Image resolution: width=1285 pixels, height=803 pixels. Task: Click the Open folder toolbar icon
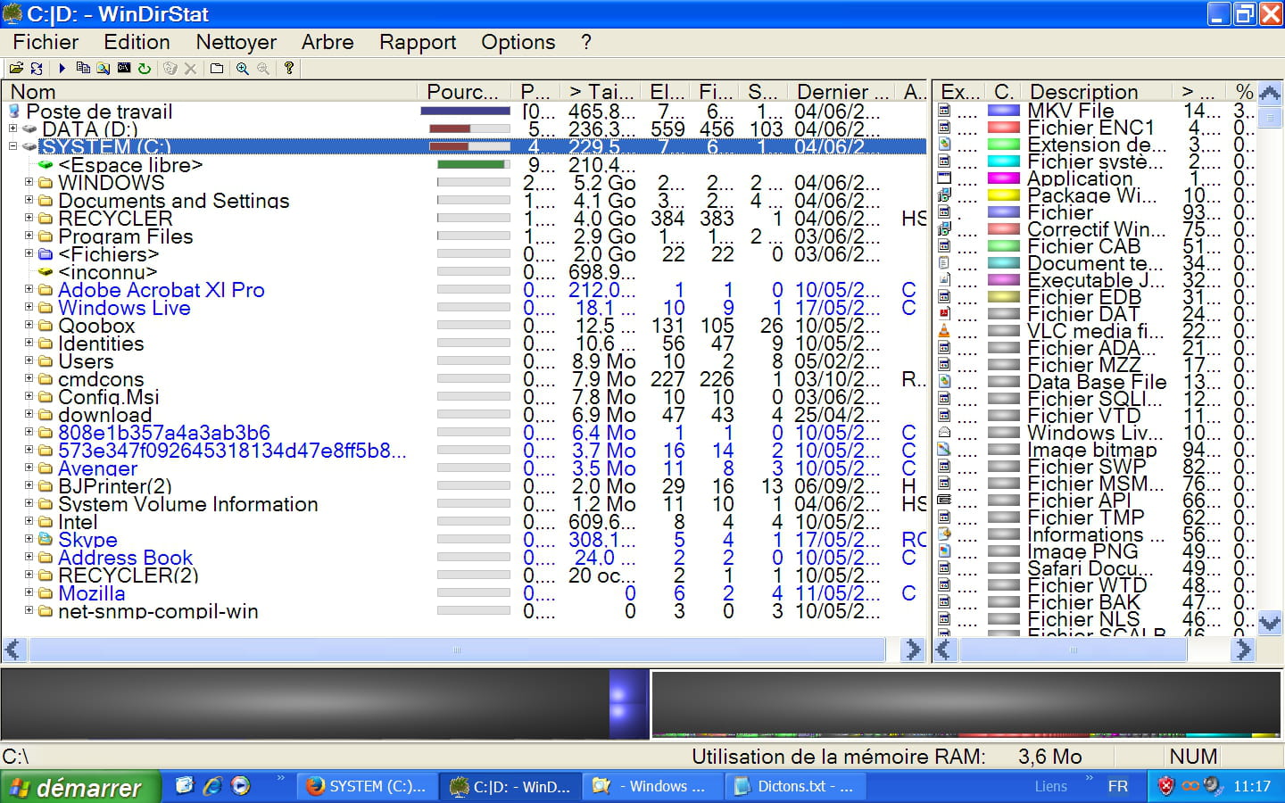click(x=16, y=68)
